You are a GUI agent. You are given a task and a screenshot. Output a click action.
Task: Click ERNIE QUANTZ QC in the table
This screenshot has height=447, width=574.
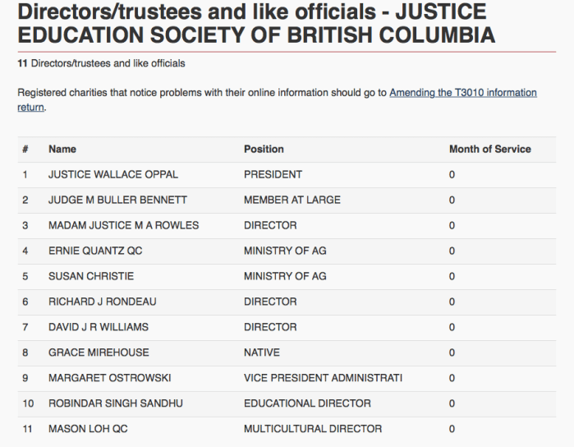pyautogui.click(x=95, y=251)
